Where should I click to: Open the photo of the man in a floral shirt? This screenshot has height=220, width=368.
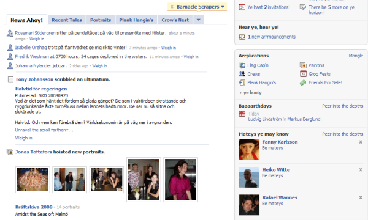144,180
